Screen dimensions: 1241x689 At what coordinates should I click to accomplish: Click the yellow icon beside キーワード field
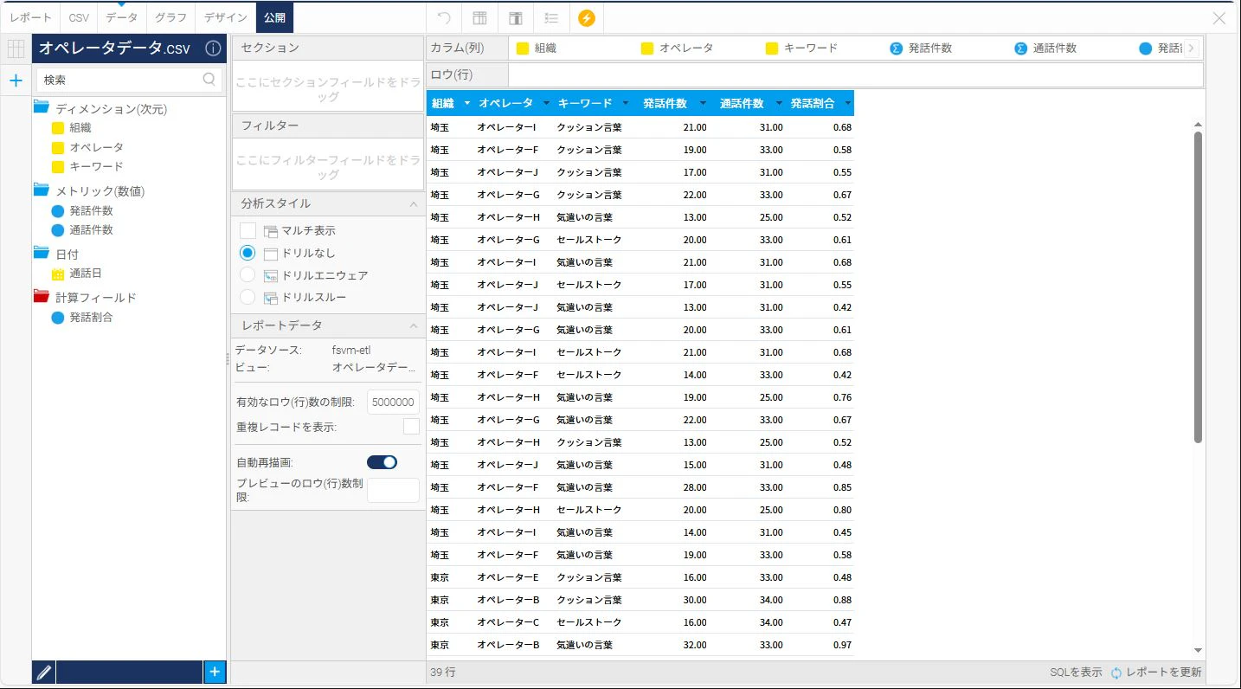click(58, 167)
